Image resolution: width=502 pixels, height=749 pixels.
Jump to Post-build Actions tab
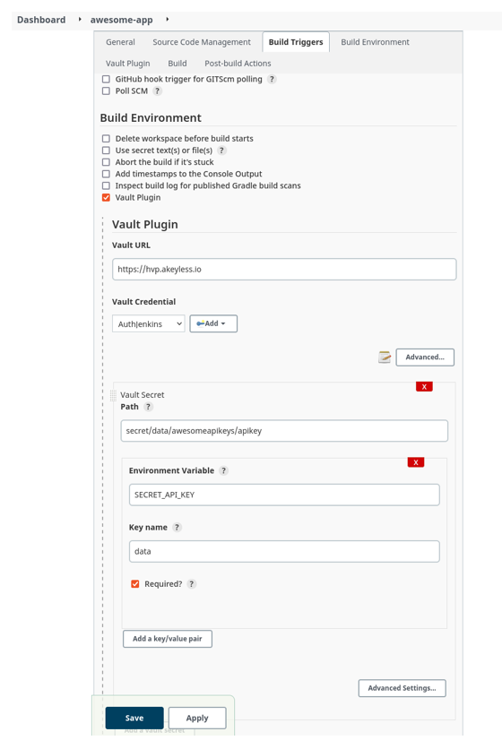click(x=238, y=63)
